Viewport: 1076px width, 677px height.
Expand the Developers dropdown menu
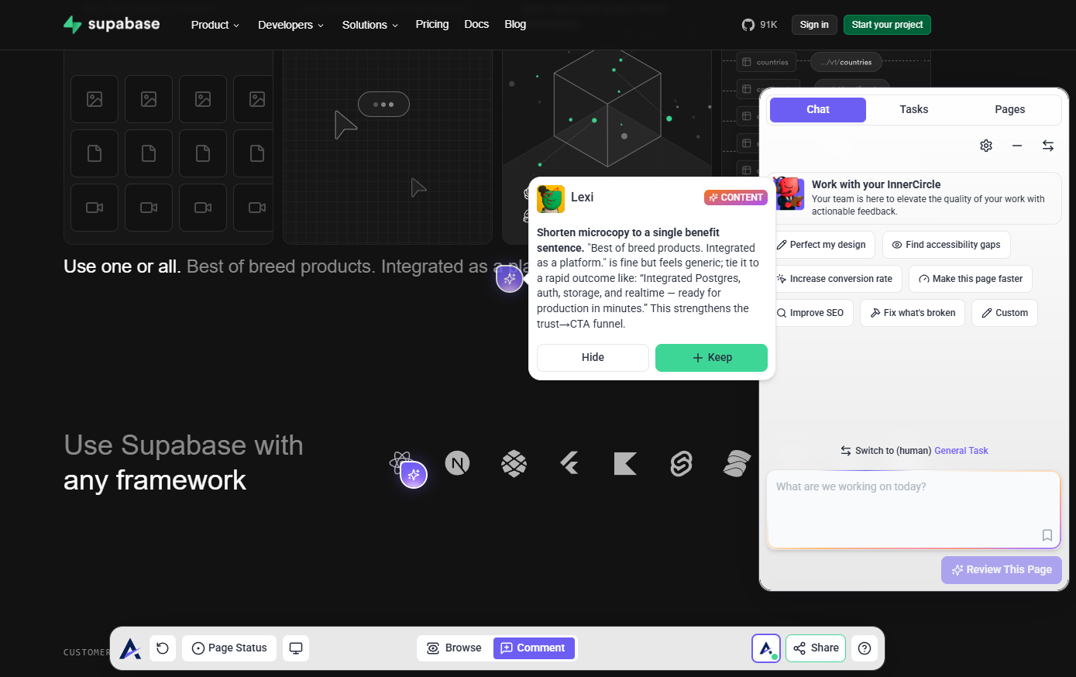tap(290, 25)
